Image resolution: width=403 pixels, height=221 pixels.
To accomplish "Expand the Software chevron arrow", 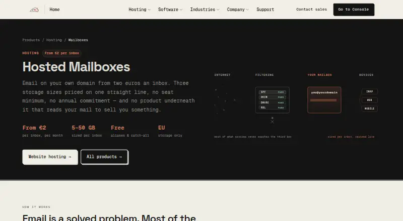I will click(181, 10).
